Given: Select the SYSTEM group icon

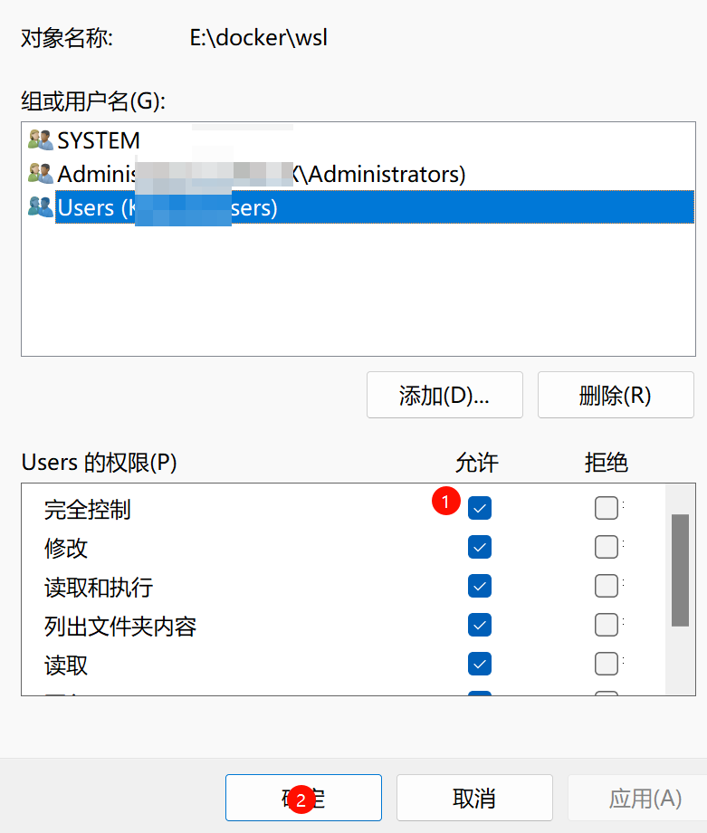Looking at the screenshot, I should 41,140.
